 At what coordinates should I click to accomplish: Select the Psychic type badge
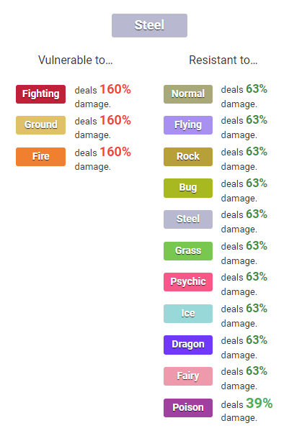pos(188,282)
